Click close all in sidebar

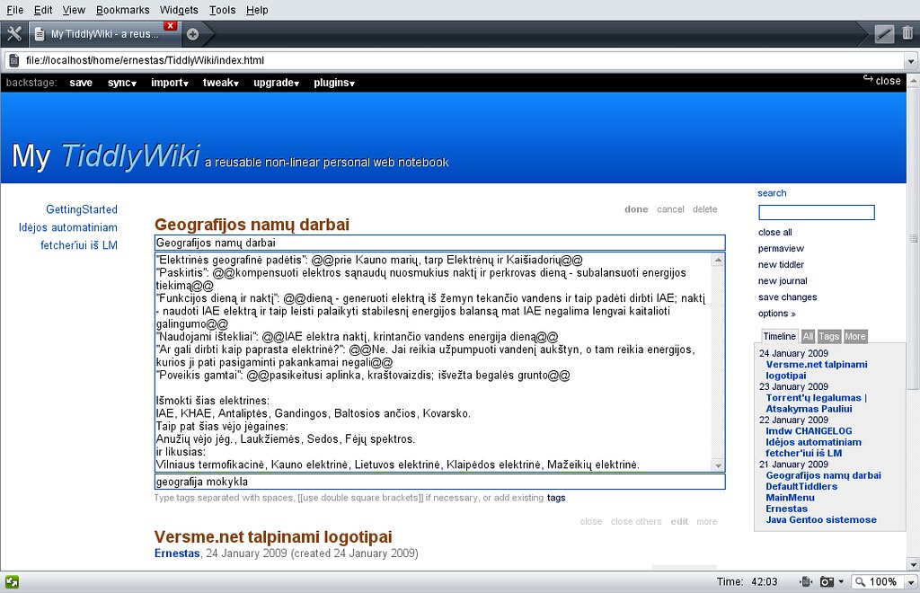point(774,233)
